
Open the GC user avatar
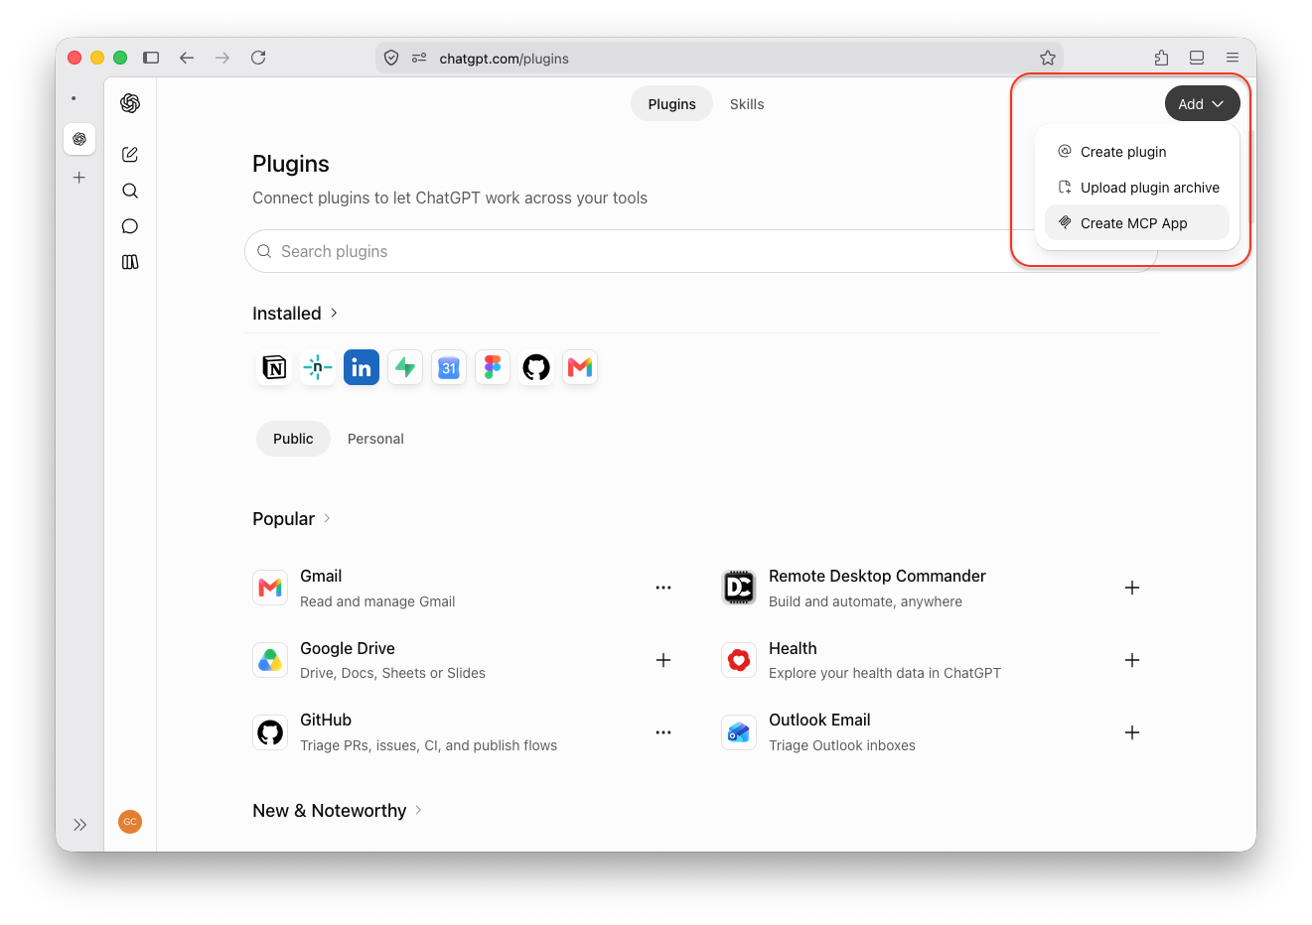[130, 822]
